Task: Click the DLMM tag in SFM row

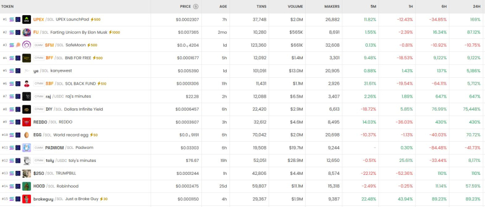Action: [39, 45]
